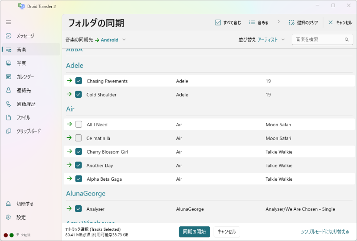The height and width of the screenshot is (241, 357).
Task: Click the green arrow beside Chasing Pavements
Action: point(69,80)
